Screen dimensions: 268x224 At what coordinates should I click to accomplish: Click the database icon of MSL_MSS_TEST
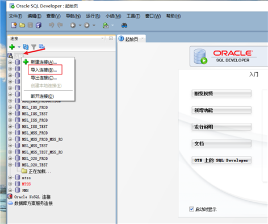pos(18,146)
